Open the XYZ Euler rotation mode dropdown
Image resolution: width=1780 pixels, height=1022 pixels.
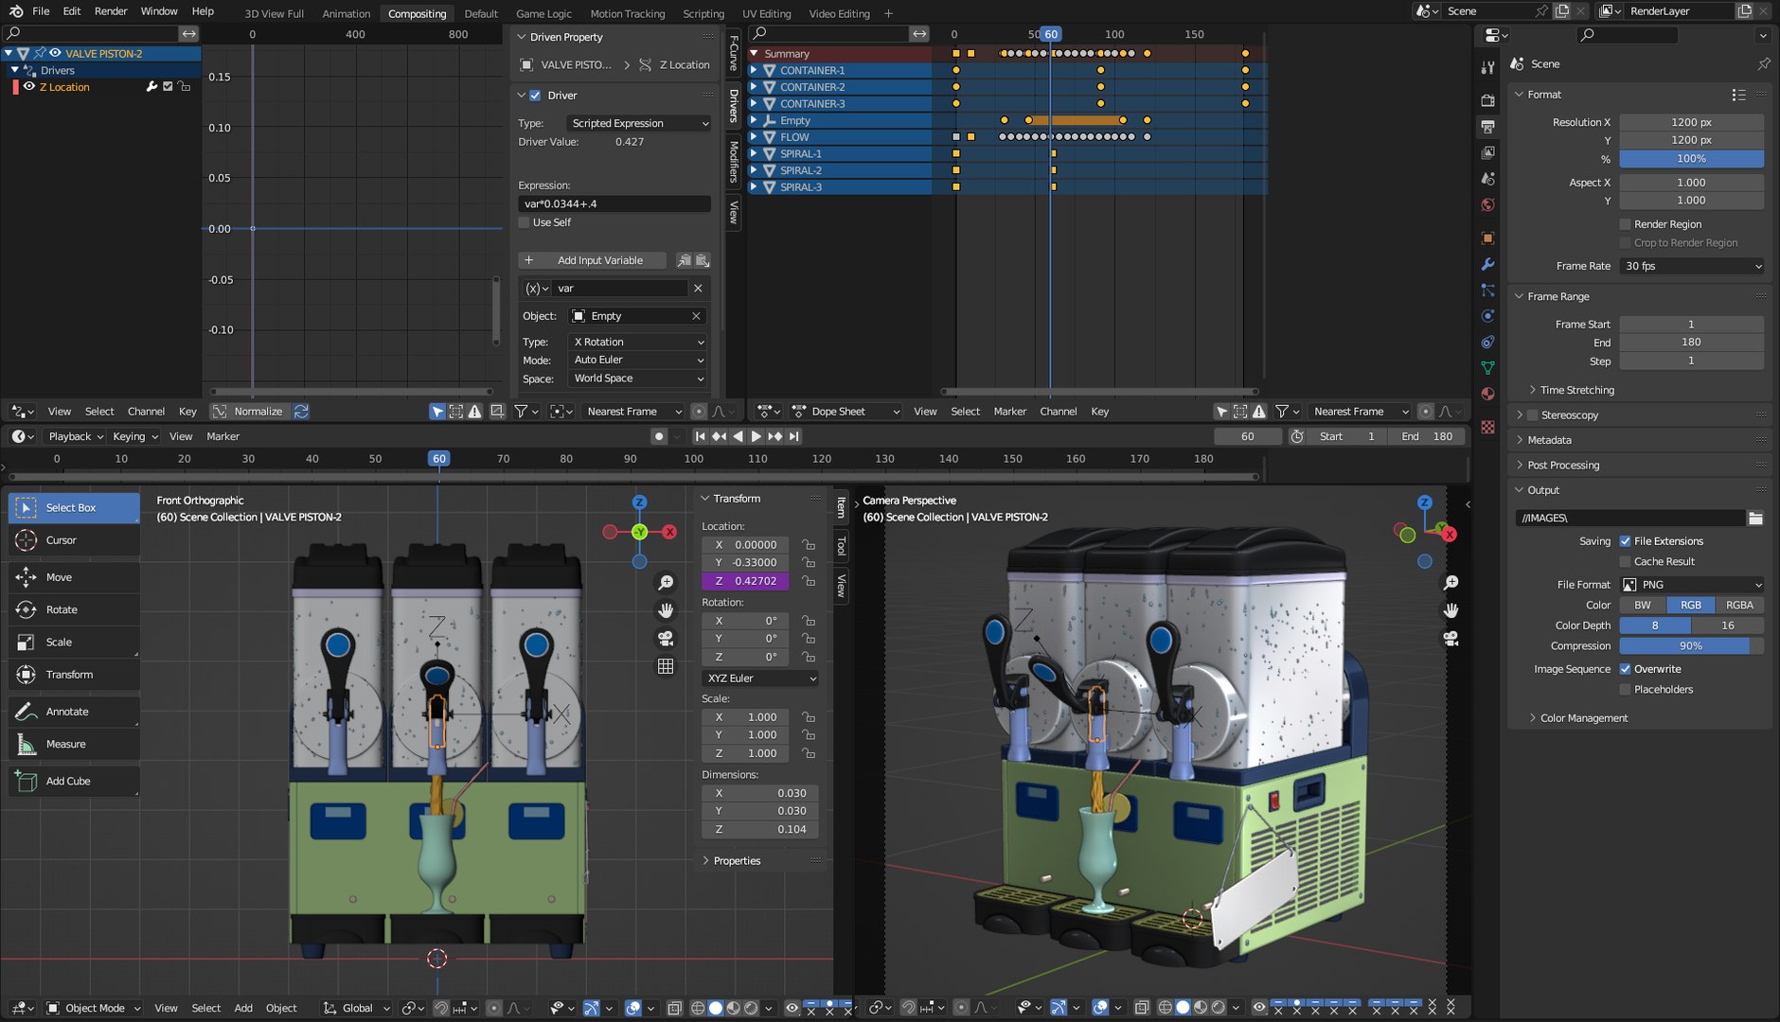click(x=760, y=678)
